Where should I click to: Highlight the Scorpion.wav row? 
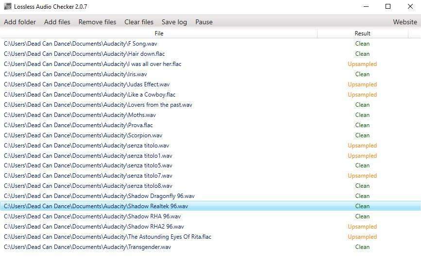[211, 135]
